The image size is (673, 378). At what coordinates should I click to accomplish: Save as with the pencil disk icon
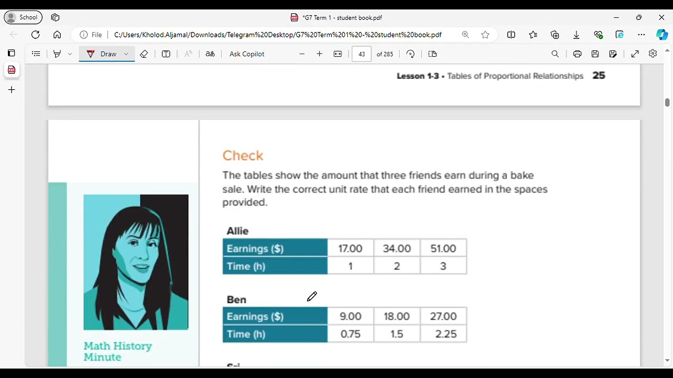tap(613, 54)
